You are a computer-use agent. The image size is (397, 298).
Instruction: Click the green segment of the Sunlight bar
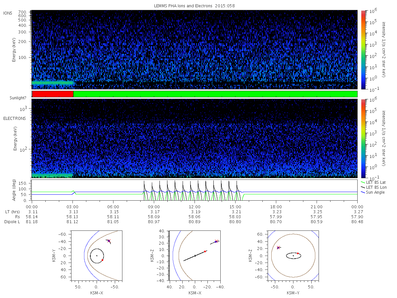click(x=215, y=94)
